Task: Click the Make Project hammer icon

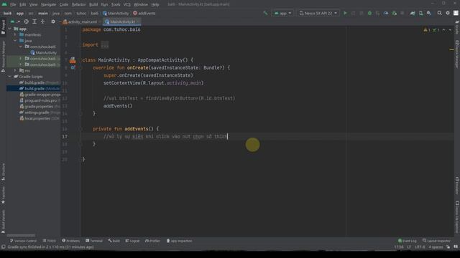Action: (265, 13)
